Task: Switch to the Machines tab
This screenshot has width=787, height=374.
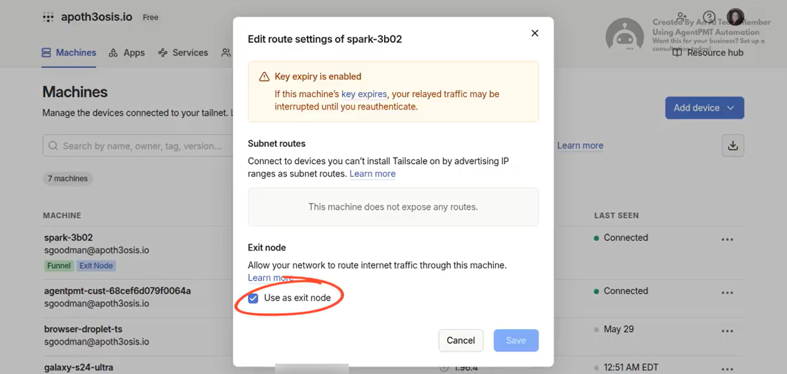Action: tap(68, 53)
